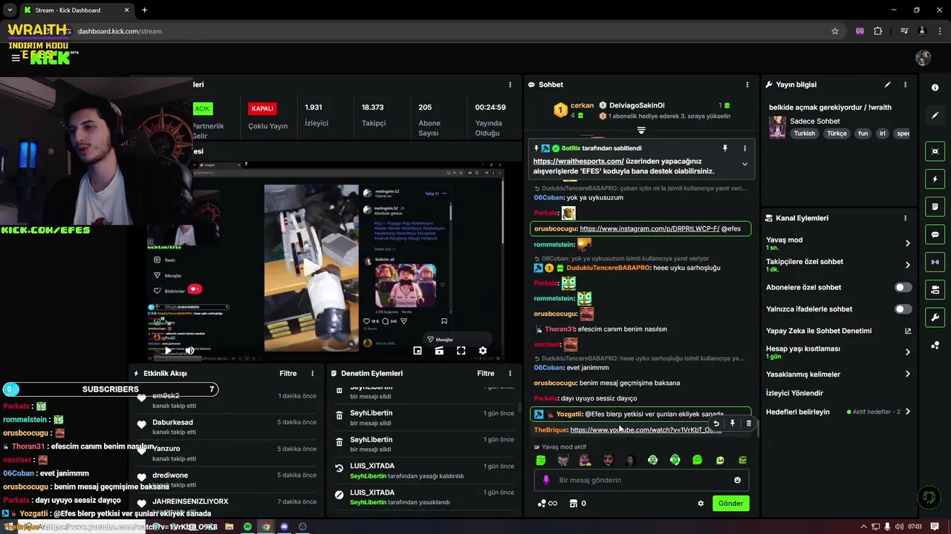Open Yapay Zeka ile Sohbet Denetimi external link icon
Image resolution: width=951 pixels, height=534 pixels.
coord(907,331)
